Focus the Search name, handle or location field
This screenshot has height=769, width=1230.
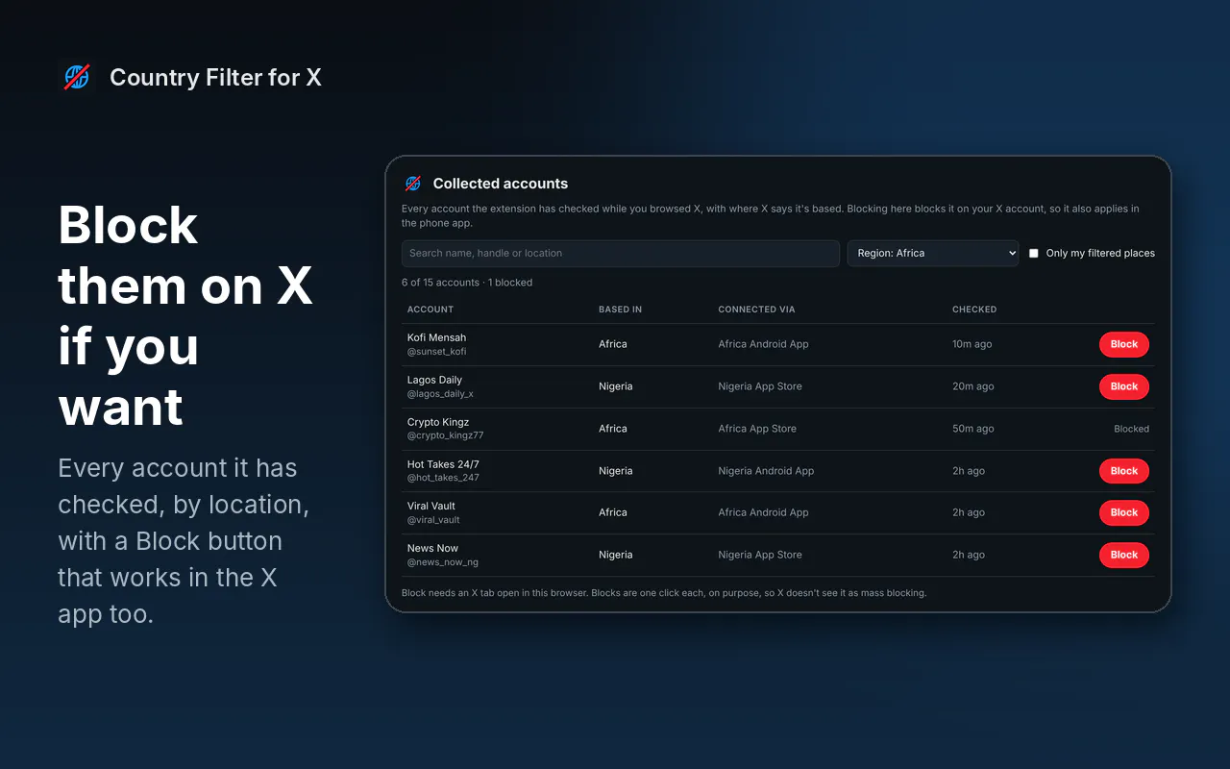coord(621,254)
